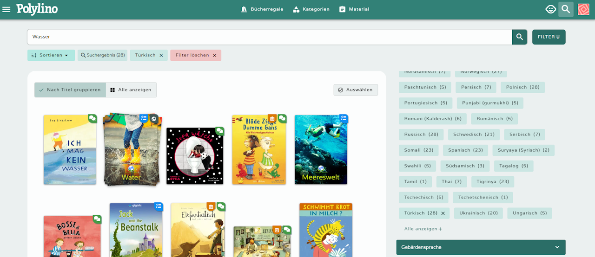Toggle Nach Titel gruppieren view
The width and height of the screenshot is (595, 257).
pyautogui.click(x=70, y=90)
